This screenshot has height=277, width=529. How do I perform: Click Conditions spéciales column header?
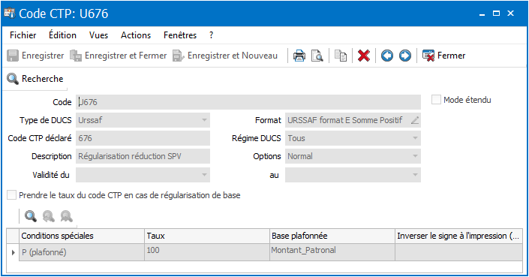82,236
